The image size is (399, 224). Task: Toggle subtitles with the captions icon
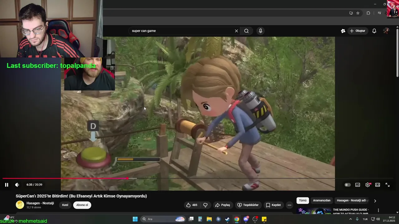[358, 185]
